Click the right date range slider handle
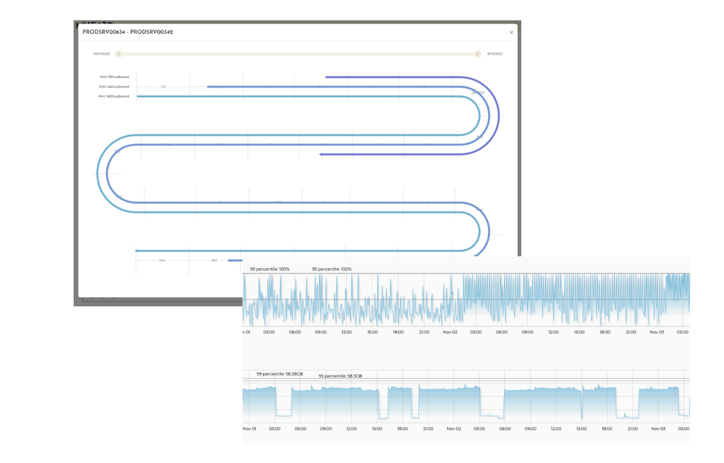This screenshot has width=724, height=463. [x=477, y=54]
